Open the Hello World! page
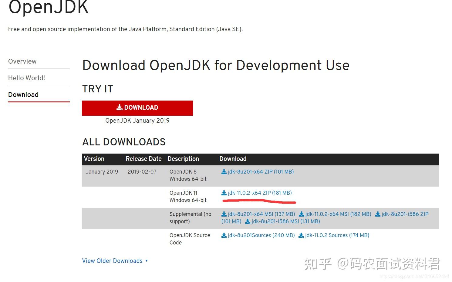Viewport: 452px width, 282px height. click(x=26, y=78)
